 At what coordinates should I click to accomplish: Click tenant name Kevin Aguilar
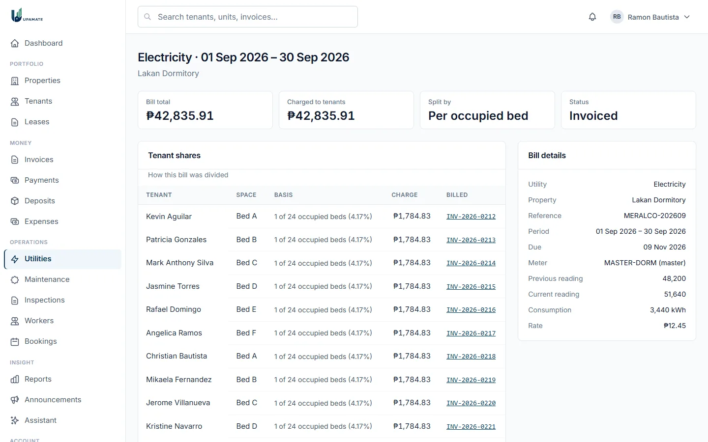click(169, 217)
